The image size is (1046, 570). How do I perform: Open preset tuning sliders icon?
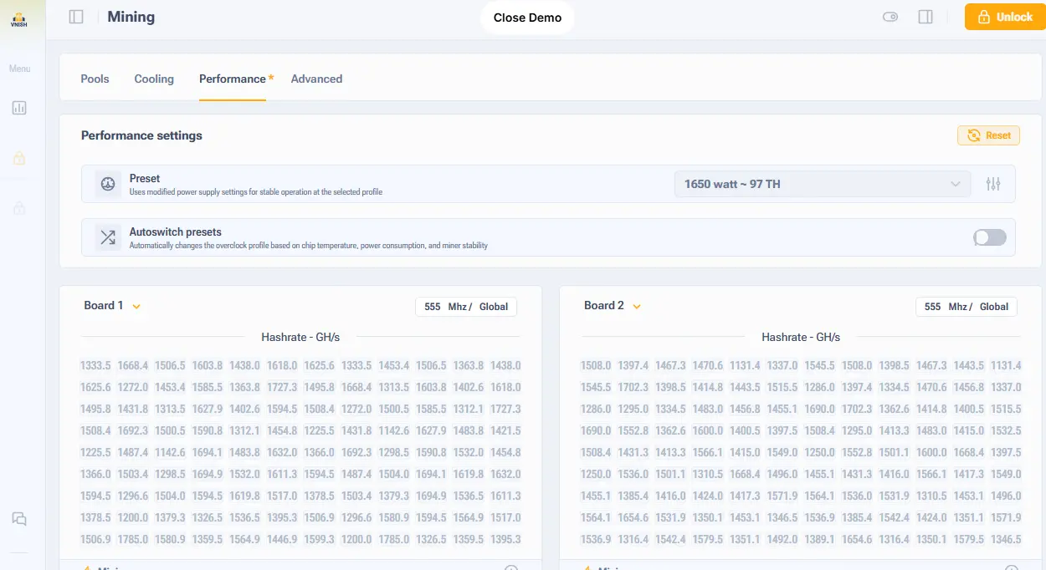click(993, 184)
